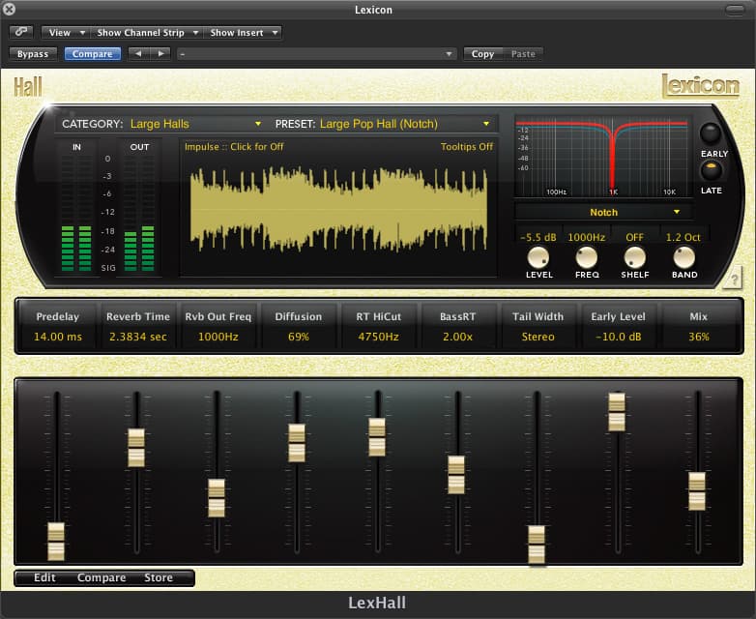This screenshot has width=756, height=619.
Task: Click the 1000Hz EQ frequency value
Action: tap(586, 237)
